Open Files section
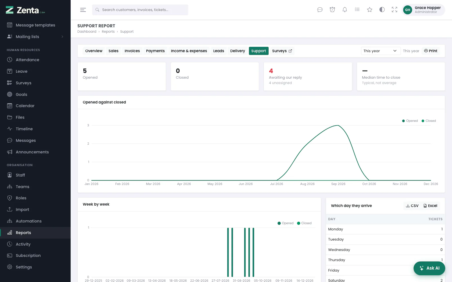The width and height of the screenshot is (452, 282). pos(35,117)
